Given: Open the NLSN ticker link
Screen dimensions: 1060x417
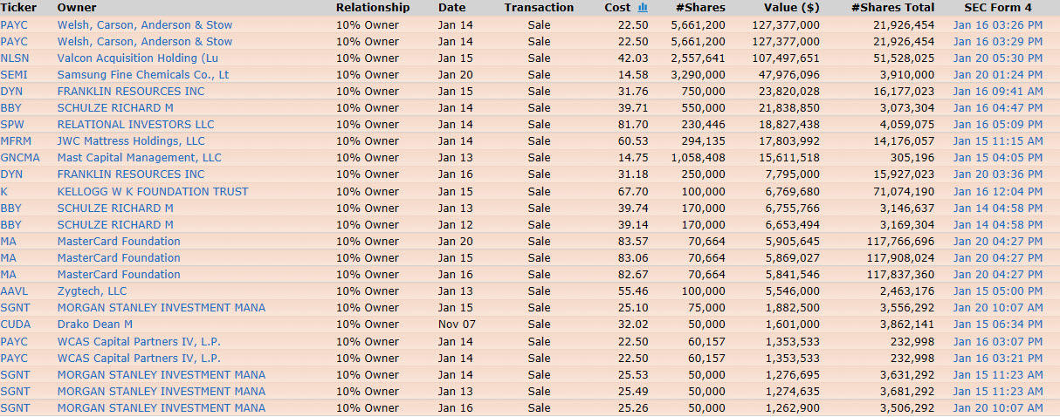Looking at the screenshot, I should [x=15, y=58].
